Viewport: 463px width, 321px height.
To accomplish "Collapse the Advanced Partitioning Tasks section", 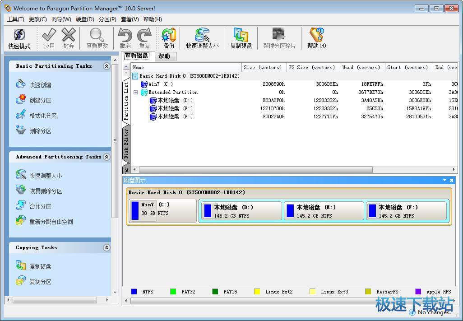I will tap(106, 157).
